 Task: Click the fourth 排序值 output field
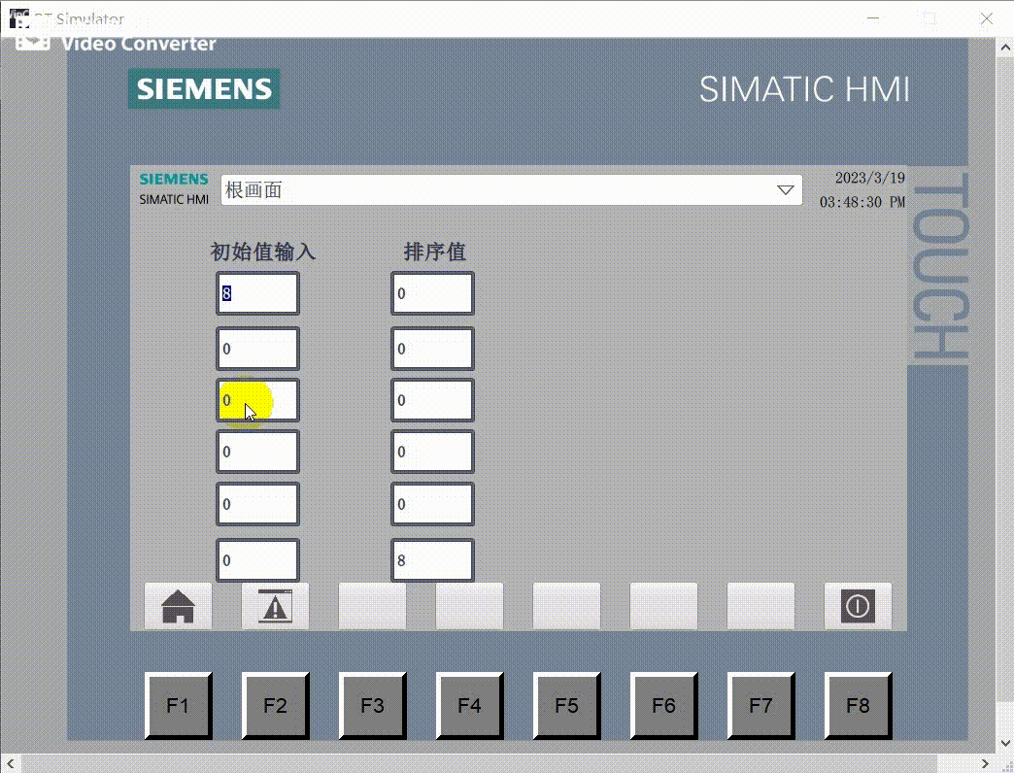coord(432,452)
